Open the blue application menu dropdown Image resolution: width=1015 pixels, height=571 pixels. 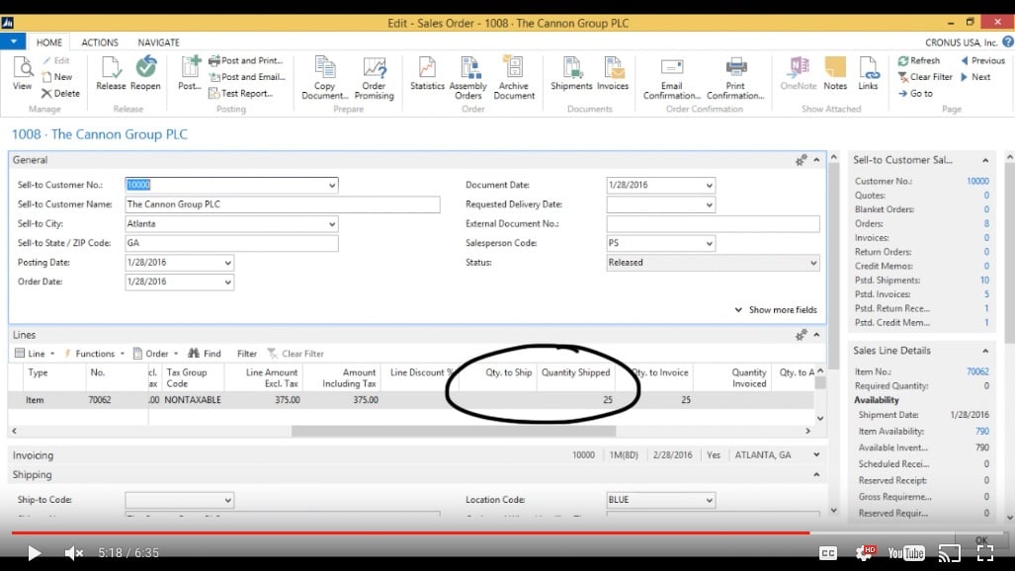click(x=13, y=41)
